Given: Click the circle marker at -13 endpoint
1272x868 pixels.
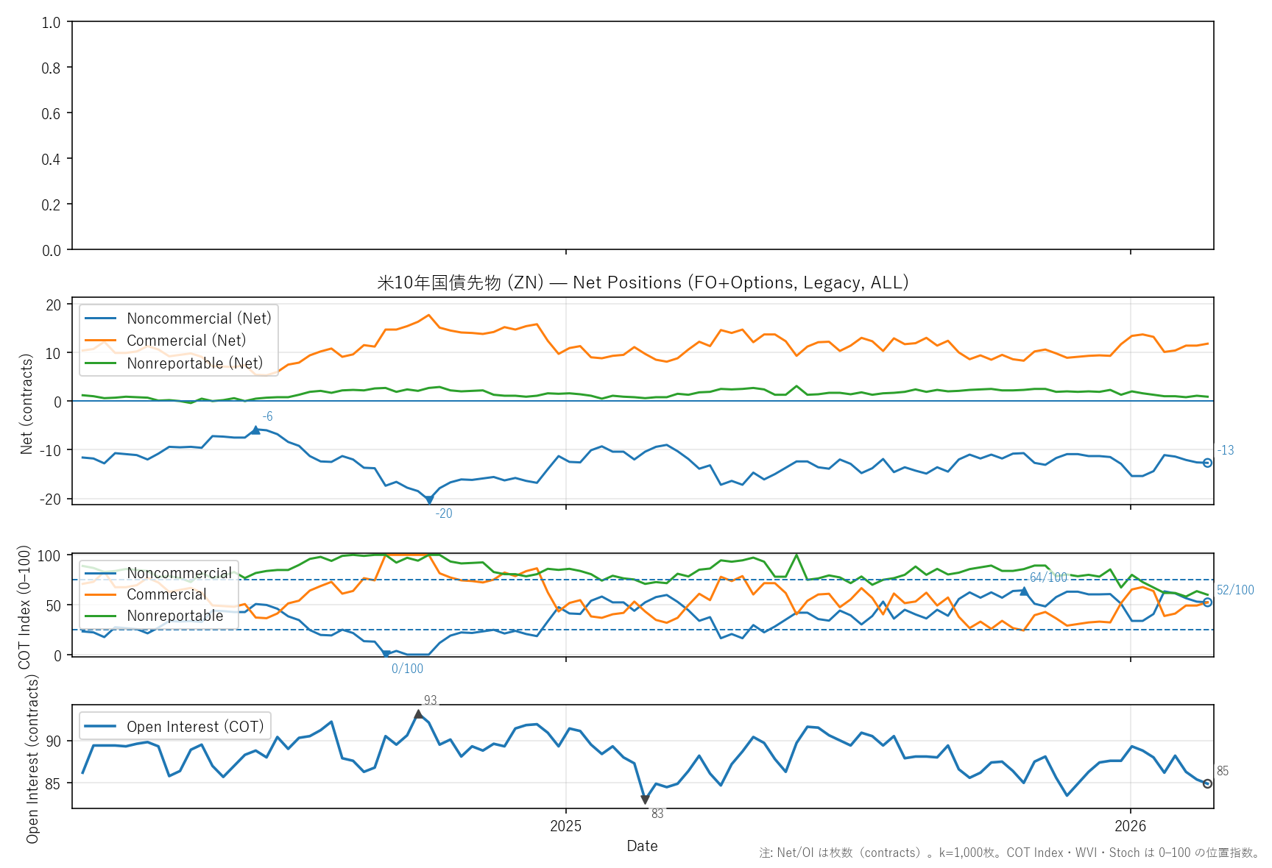Looking at the screenshot, I should (x=1207, y=463).
